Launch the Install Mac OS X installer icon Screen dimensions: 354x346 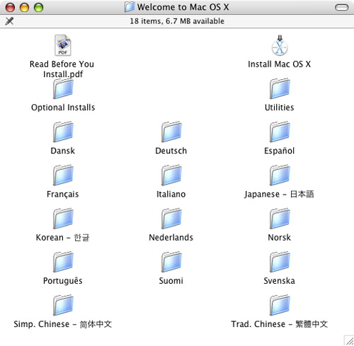pos(280,45)
